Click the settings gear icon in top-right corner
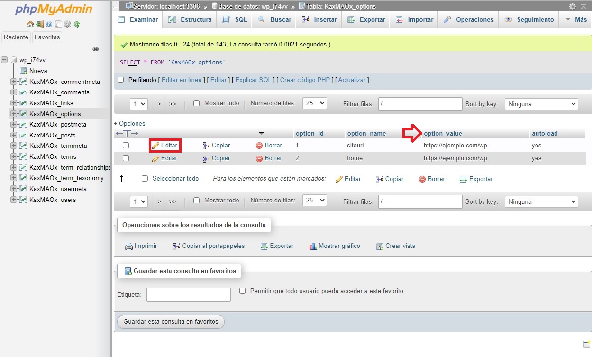Viewport: 592px width, 357px height. pyautogui.click(x=572, y=6)
